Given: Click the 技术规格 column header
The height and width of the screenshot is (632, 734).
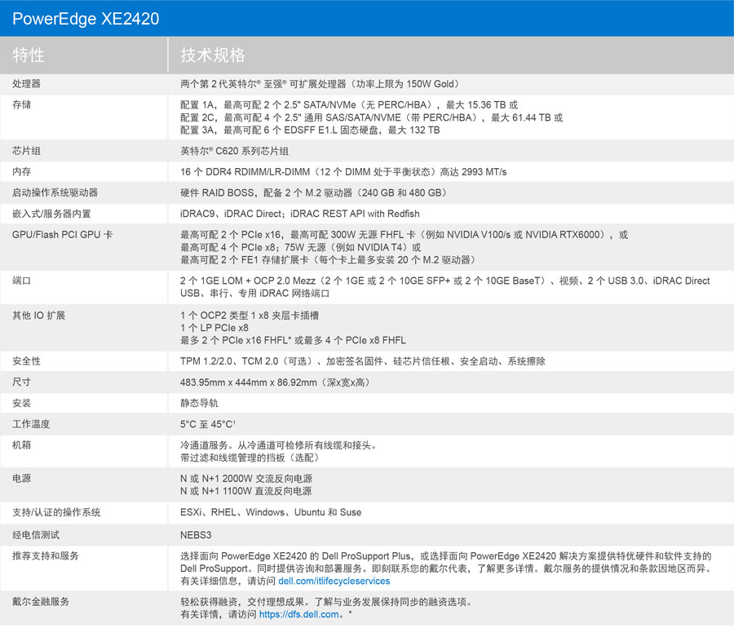Looking at the screenshot, I should click(x=213, y=55).
